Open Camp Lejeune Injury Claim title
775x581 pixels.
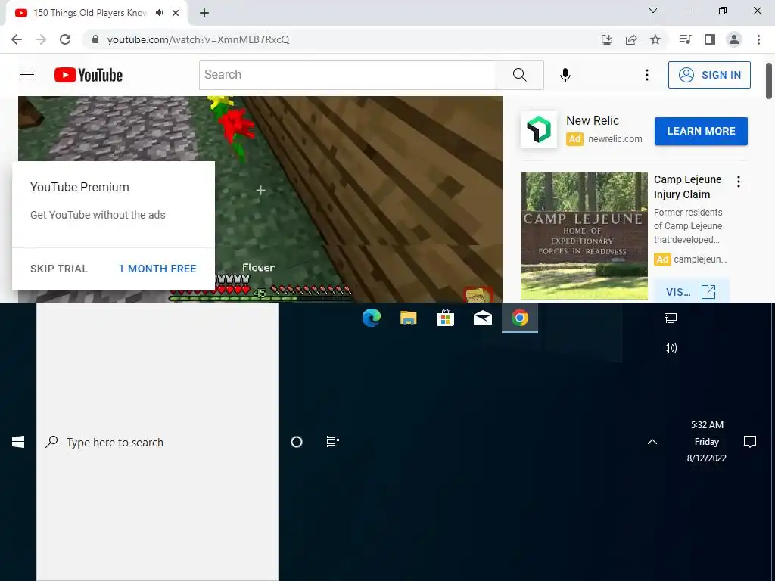(x=687, y=187)
